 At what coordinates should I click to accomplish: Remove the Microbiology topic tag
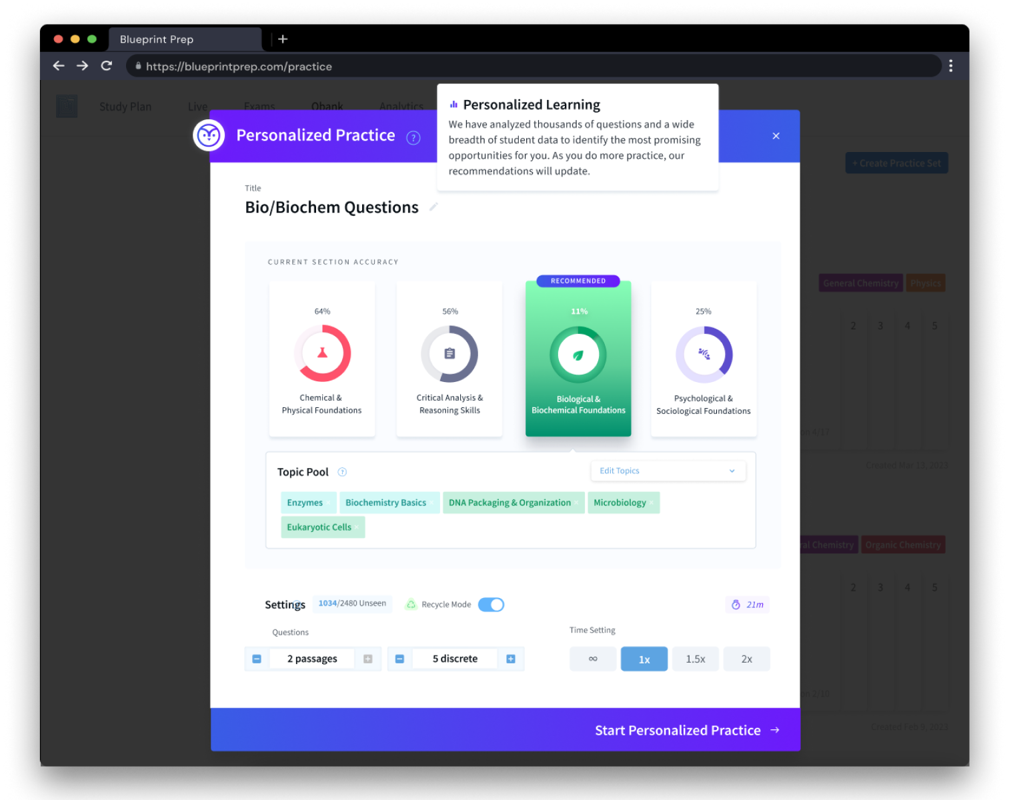coord(652,503)
